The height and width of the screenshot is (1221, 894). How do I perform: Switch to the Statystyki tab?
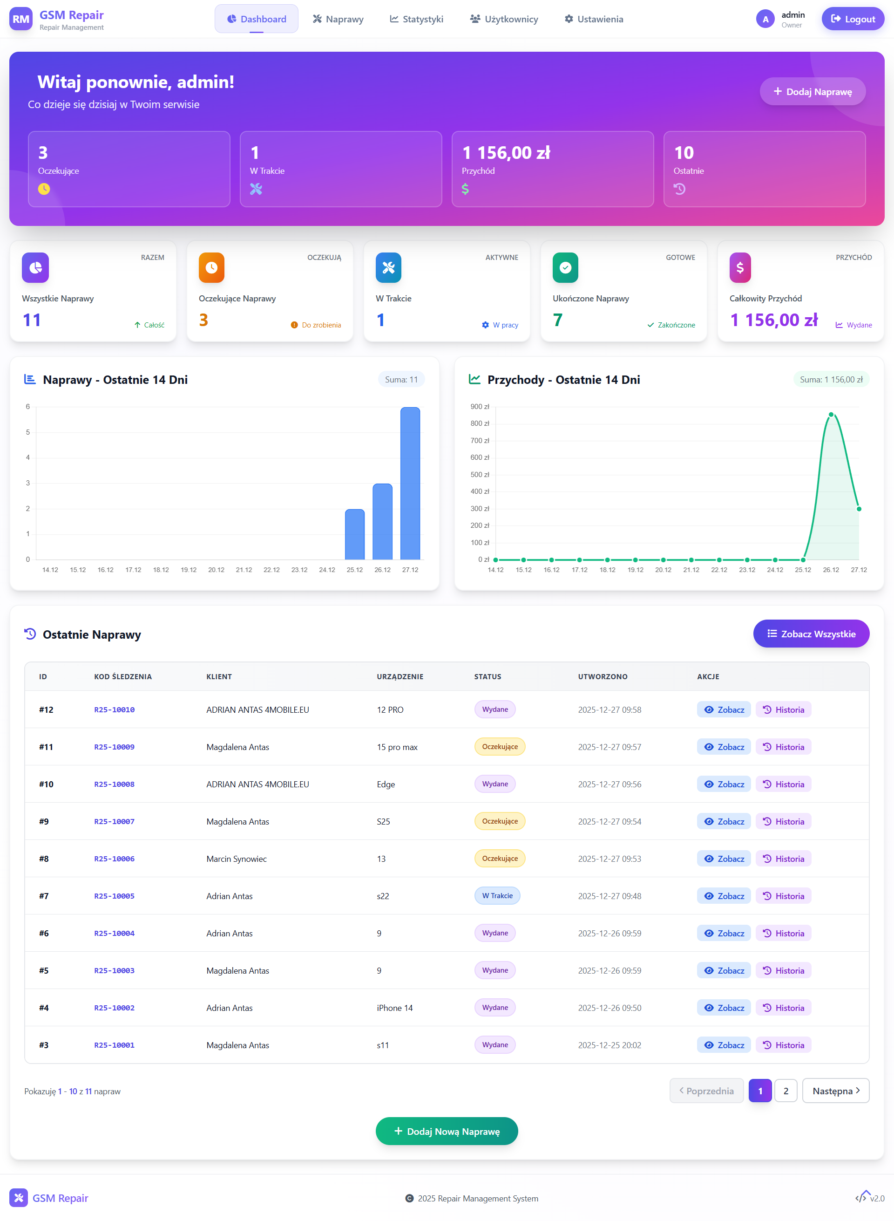point(416,19)
